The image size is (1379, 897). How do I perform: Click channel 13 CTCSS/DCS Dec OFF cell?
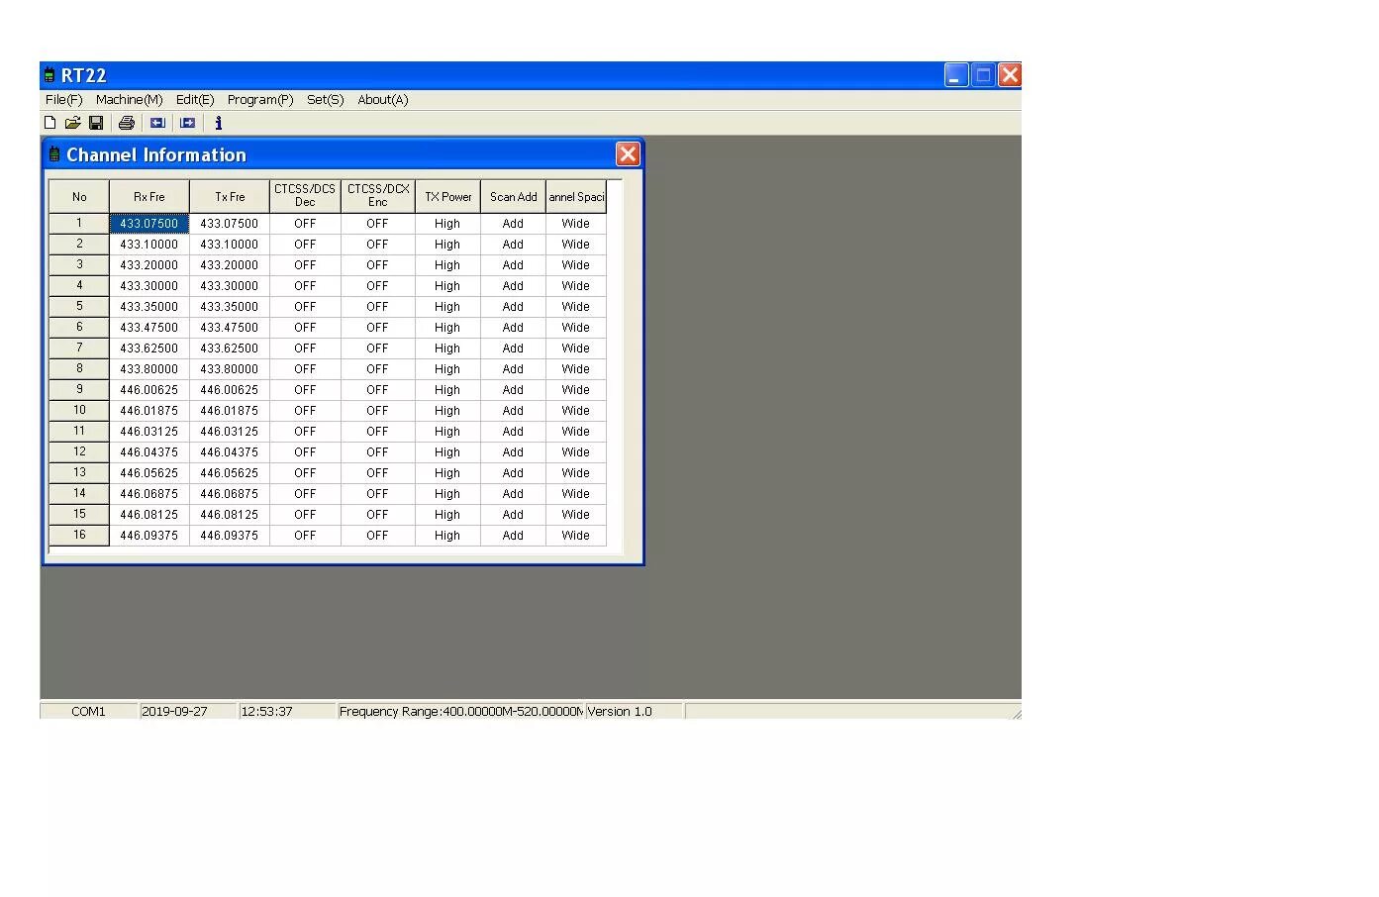[305, 473]
